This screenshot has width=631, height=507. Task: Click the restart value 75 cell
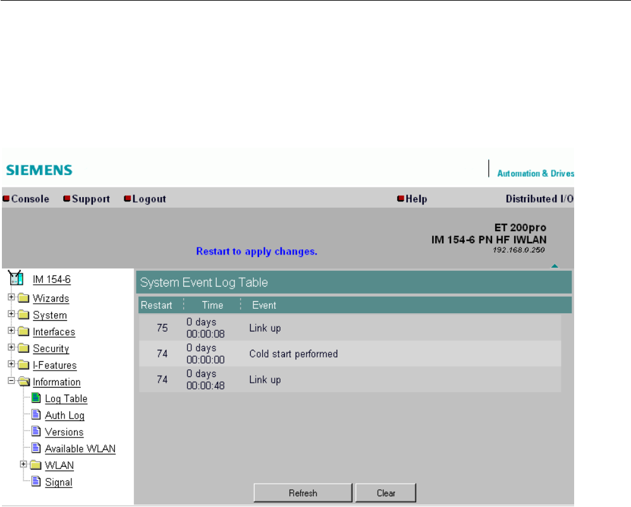pyautogui.click(x=162, y=328)
